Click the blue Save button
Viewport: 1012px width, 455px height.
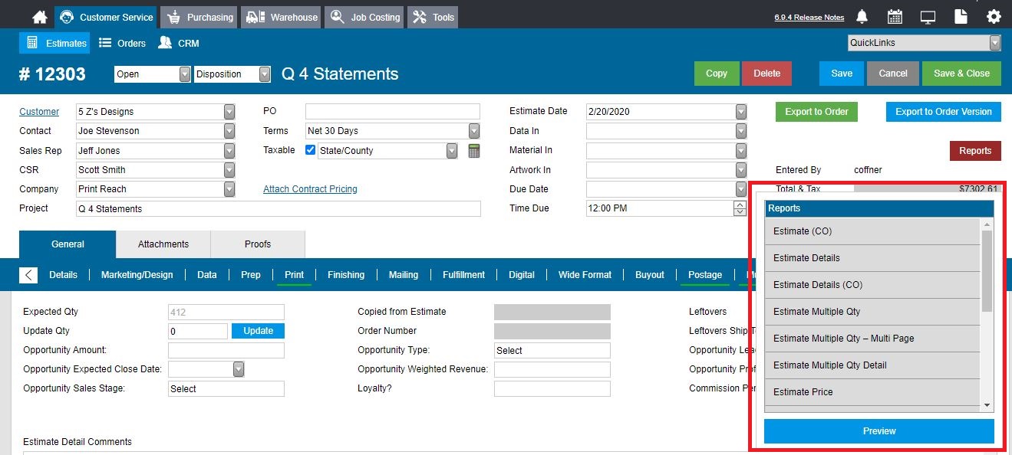842,74
